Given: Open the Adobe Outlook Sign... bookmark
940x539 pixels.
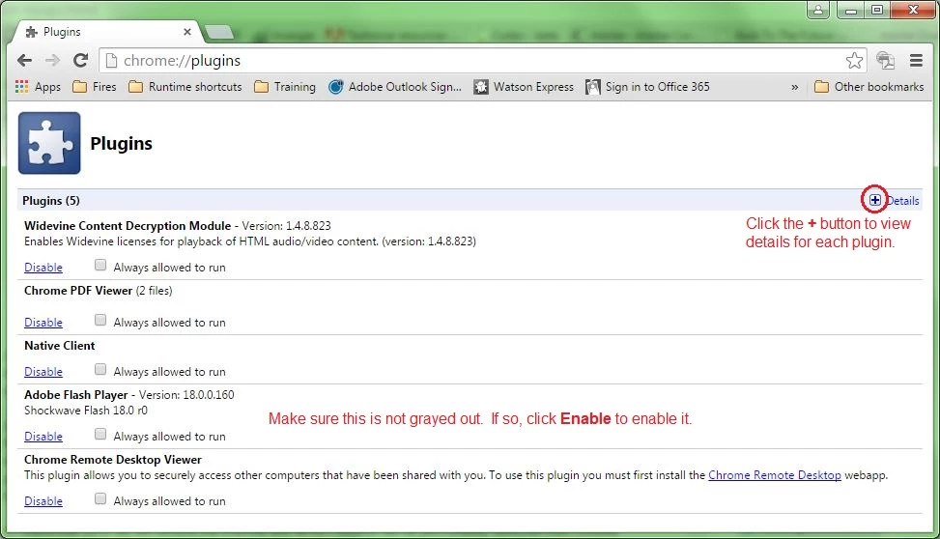Looking at the screenshot, I should click(395, 86).
